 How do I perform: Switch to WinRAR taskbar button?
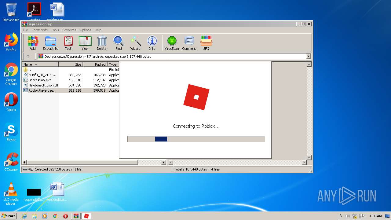(x=76, y=216)
